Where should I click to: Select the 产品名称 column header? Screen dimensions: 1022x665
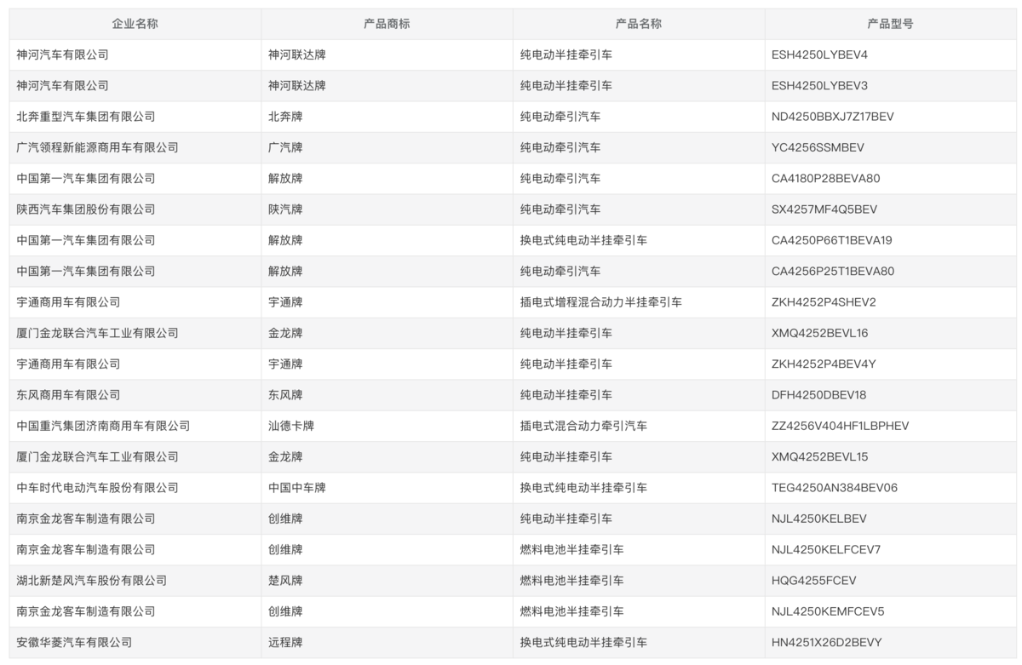point(638,24)
